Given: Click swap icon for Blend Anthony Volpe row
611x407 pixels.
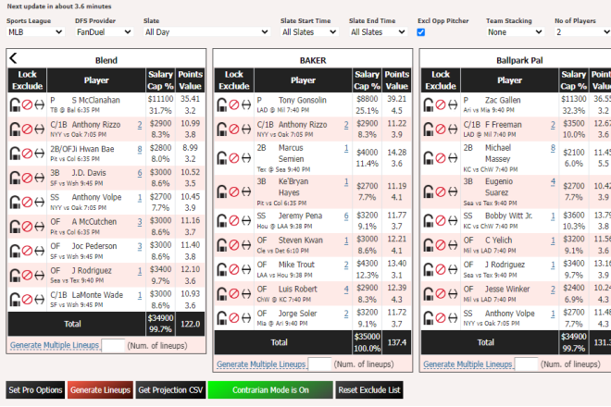Looking at the screenshot, I should (x=40, y=203).
